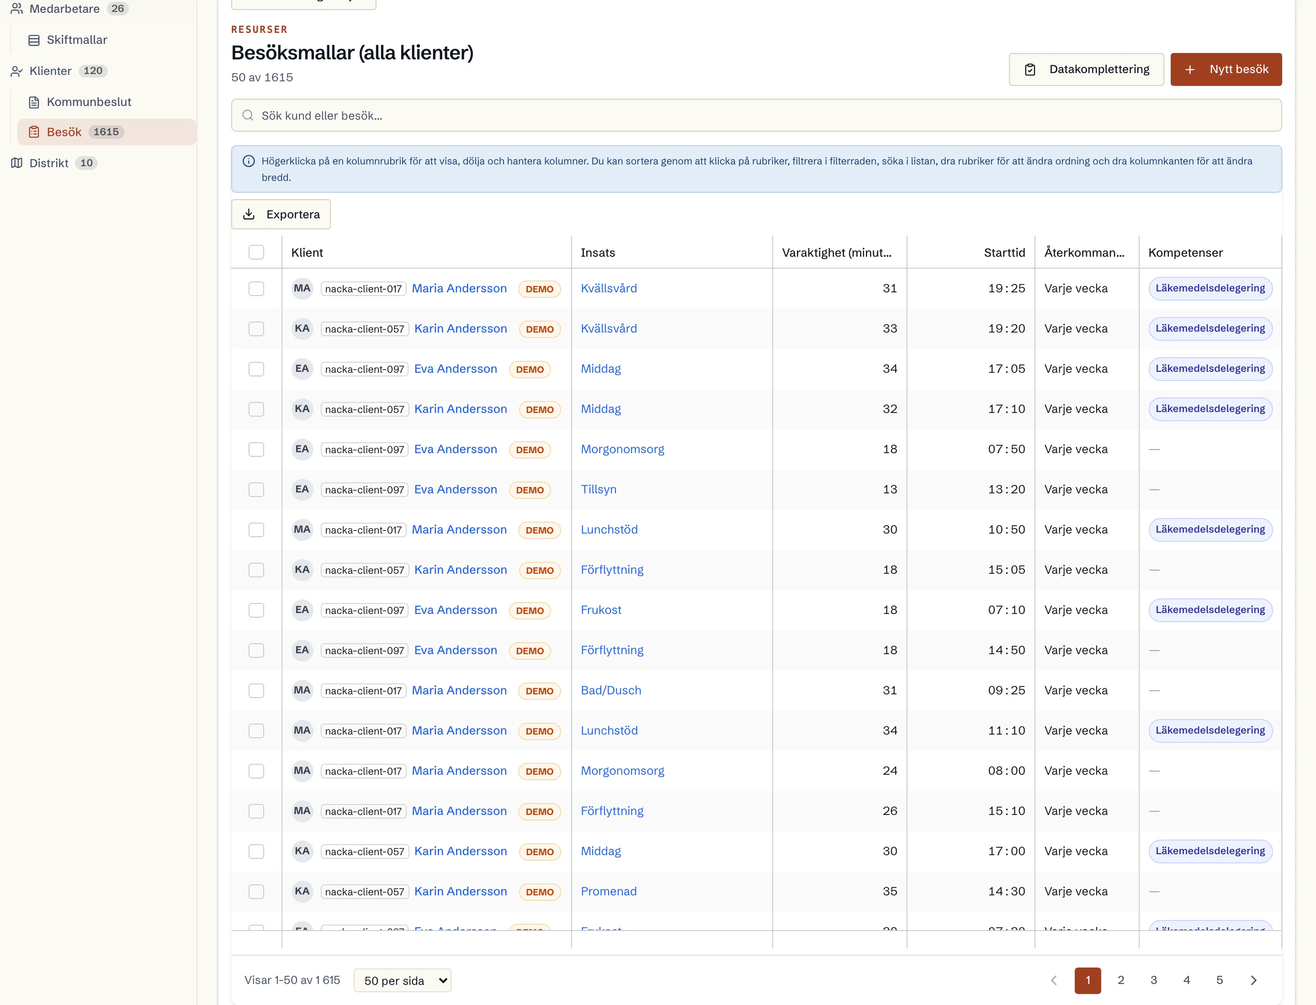Click the previous page left chevron
1316x1005 pixels.
pos(1054,980)
